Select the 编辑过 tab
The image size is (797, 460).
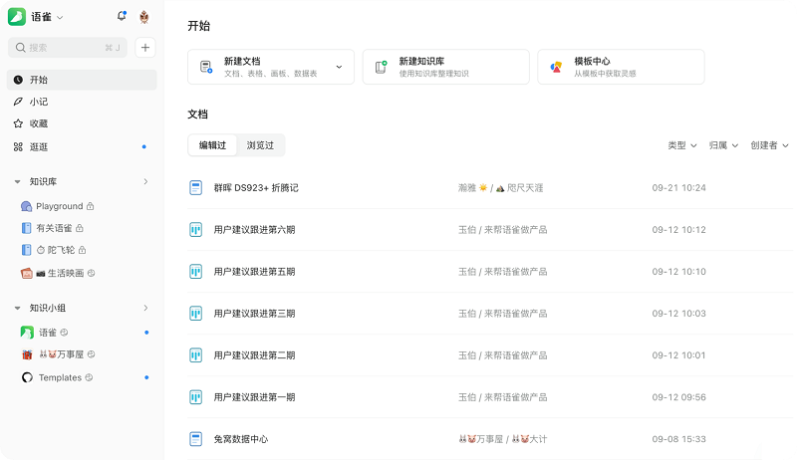point(212,145)
